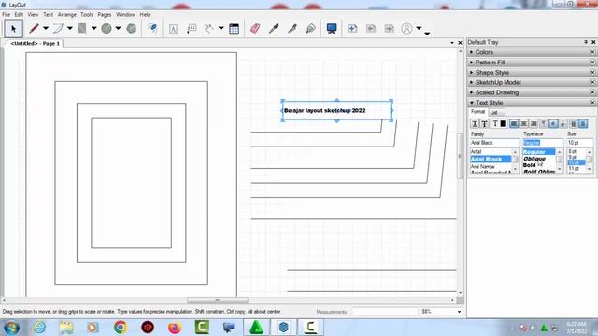The height and width of the screenshot is (336, 598).
Task: Click the Windows Start button
Action: 11,328
